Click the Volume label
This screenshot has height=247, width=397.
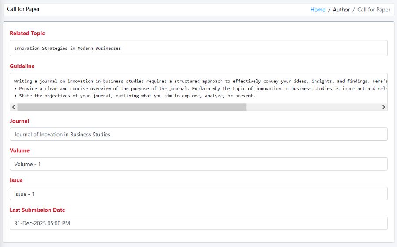point(20,151)
